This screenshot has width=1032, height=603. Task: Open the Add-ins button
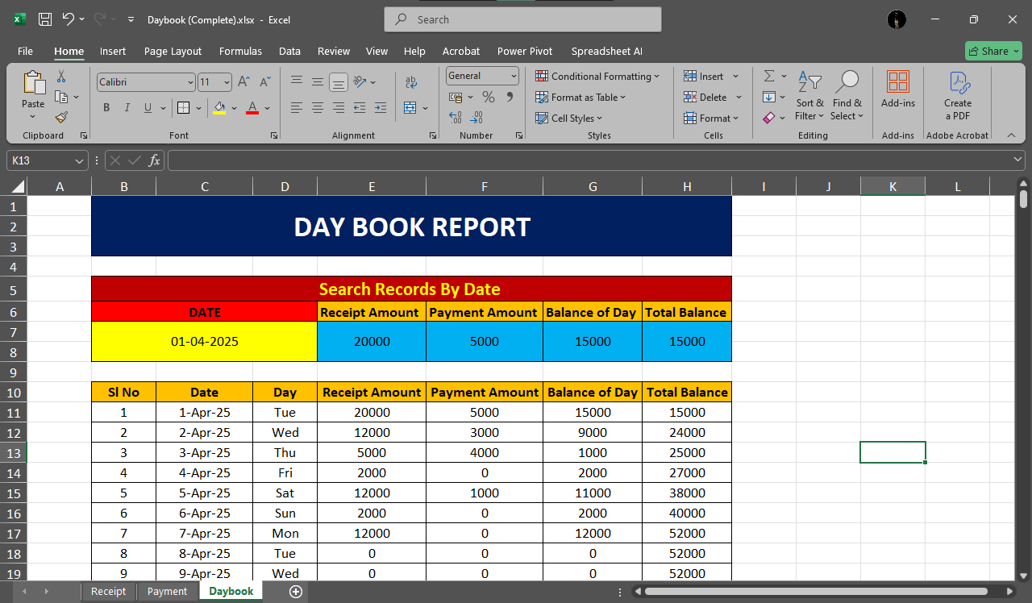(897, 89)
